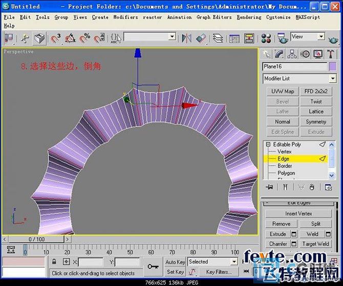The height and width of the screenshot is (286, 343).
Task: Toggle keyboard shortcut override box icon
Action: point(39,39)
